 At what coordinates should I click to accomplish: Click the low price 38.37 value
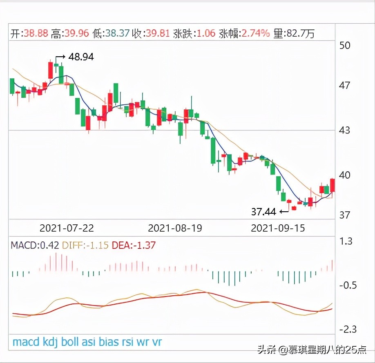pos(117,33)
